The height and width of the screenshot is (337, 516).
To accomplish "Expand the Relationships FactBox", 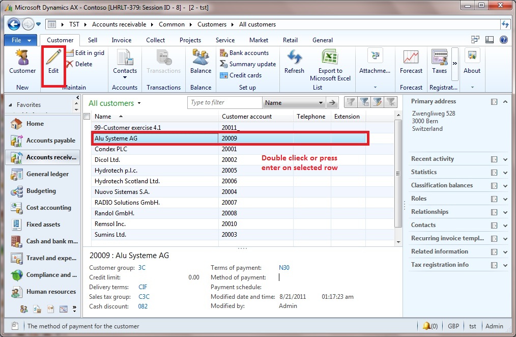I will click(x=505, y=212).
